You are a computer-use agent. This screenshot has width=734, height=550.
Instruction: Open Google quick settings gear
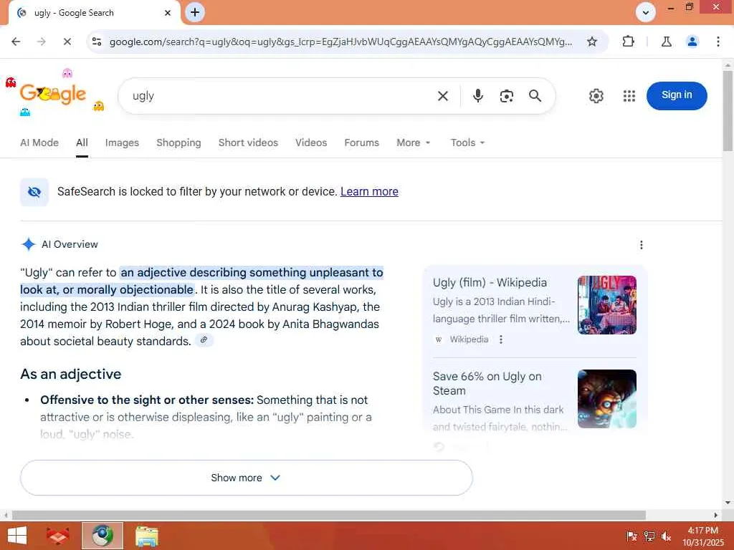(596, 96)
